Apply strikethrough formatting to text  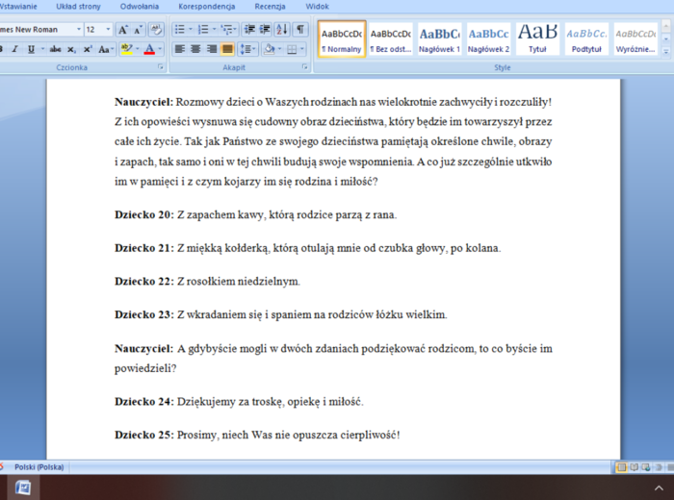pos(56,49)
